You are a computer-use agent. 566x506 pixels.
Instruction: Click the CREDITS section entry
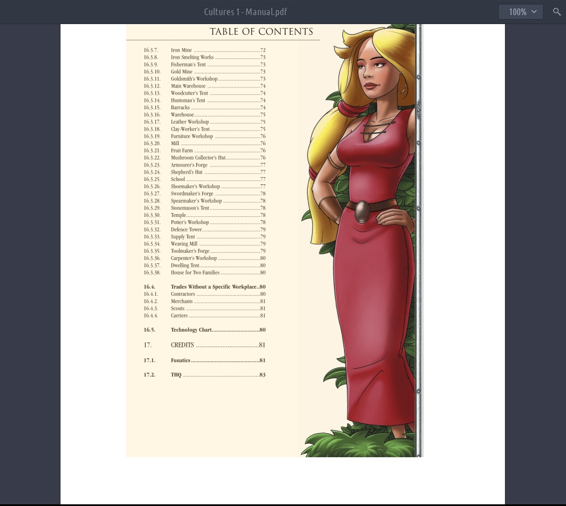(x=183, y=345)
